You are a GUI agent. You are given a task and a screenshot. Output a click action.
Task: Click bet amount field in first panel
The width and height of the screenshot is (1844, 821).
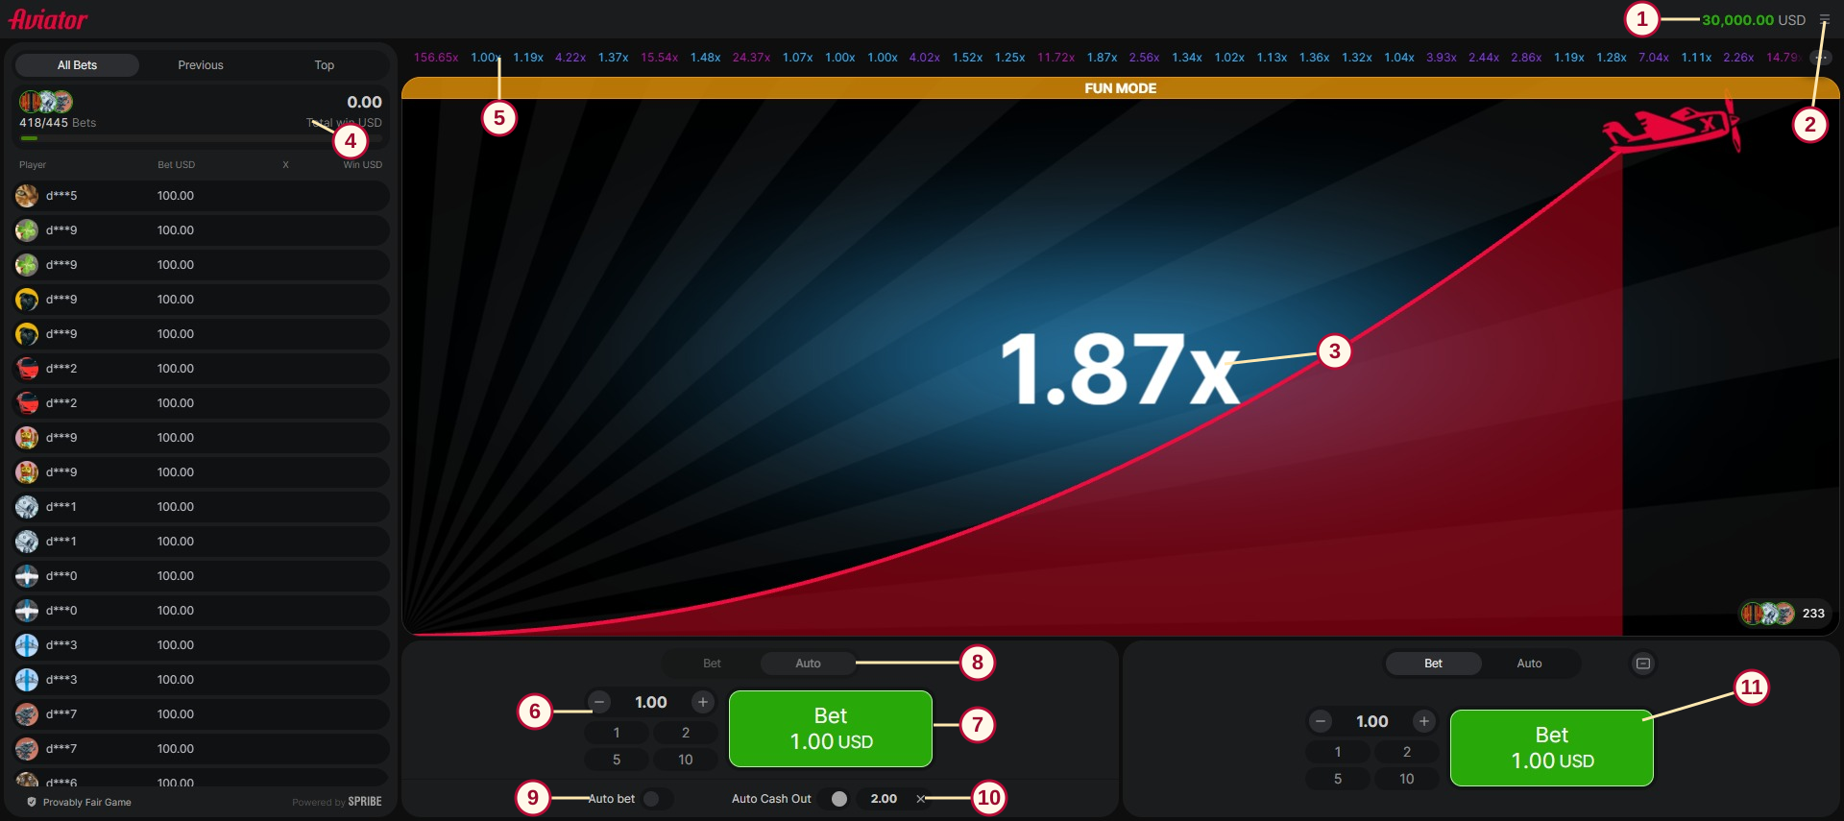[651, 702]
